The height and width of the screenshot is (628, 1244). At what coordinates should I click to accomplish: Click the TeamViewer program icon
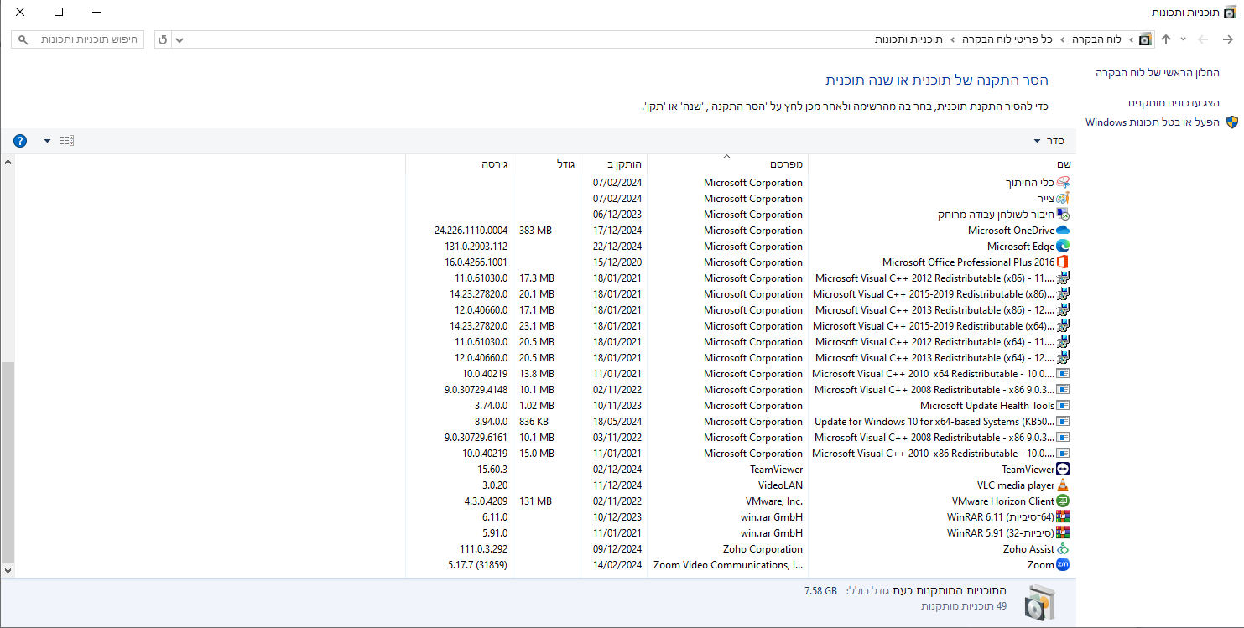tap(1063, 470)
